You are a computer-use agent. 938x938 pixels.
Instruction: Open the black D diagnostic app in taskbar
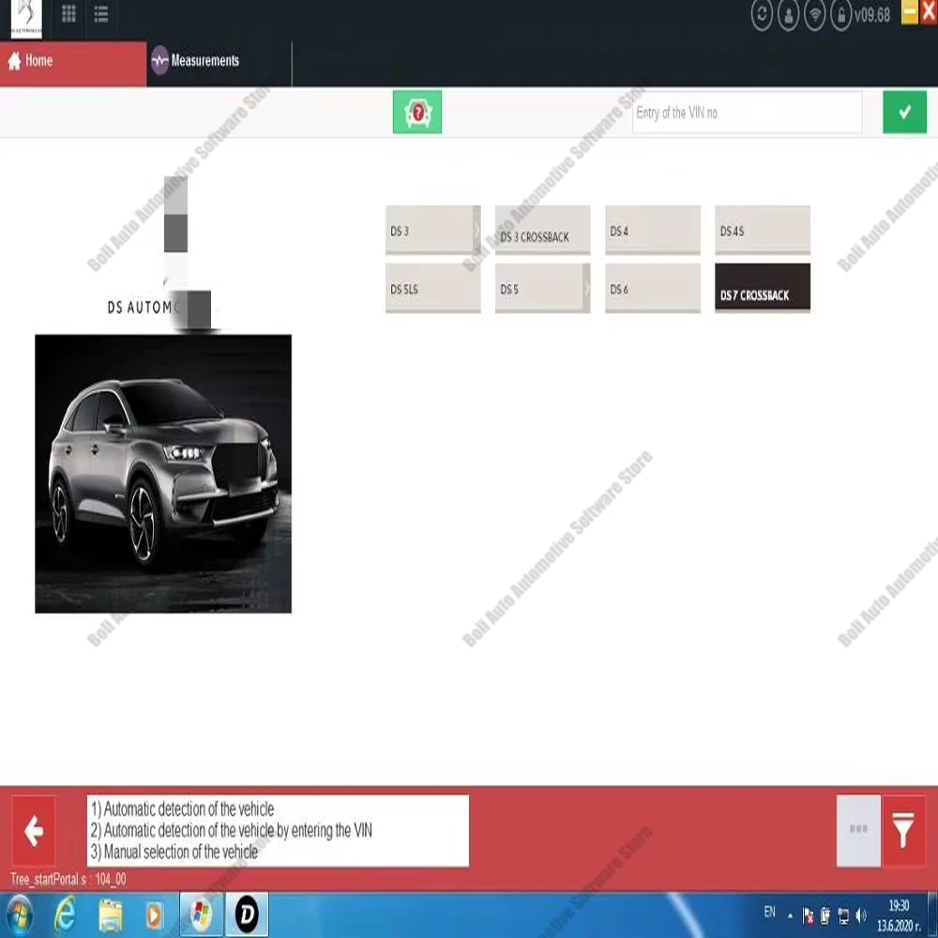coord(247,915)
